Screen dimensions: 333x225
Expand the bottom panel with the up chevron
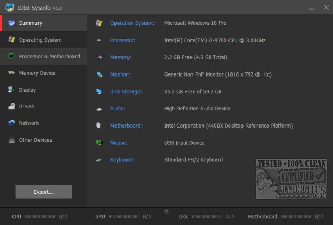pyautogui.click(x=166, y=211)
